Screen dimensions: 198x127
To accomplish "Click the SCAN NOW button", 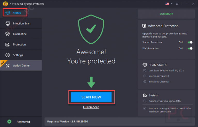I will click(x=91, y=97).
